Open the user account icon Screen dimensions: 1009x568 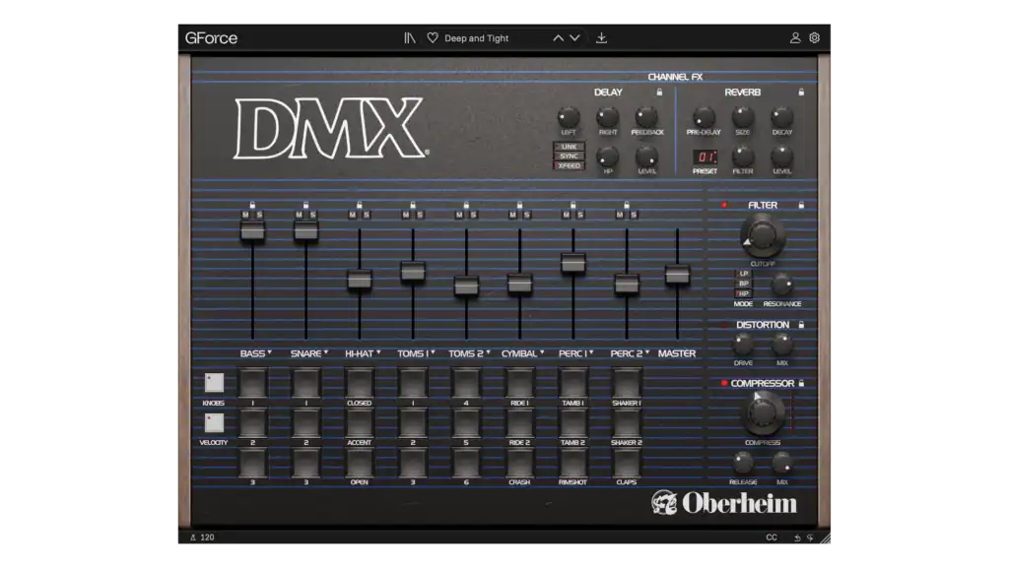(795, 38)
